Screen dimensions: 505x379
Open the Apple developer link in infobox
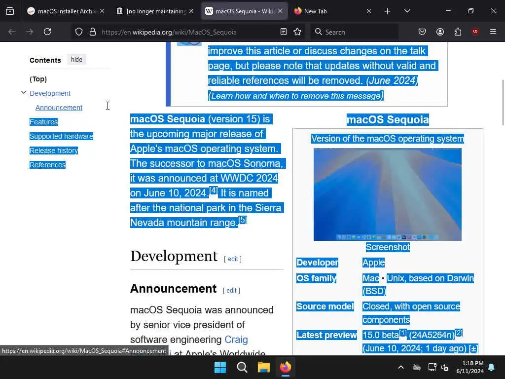(x=374, y=263)
